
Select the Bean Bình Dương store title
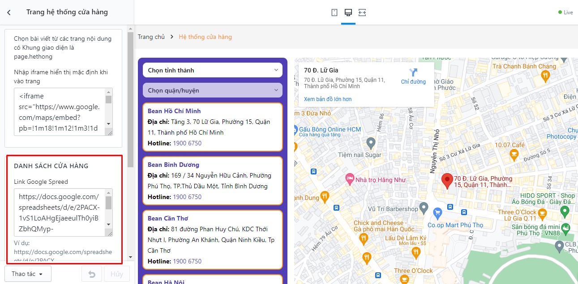pos(173,165)
